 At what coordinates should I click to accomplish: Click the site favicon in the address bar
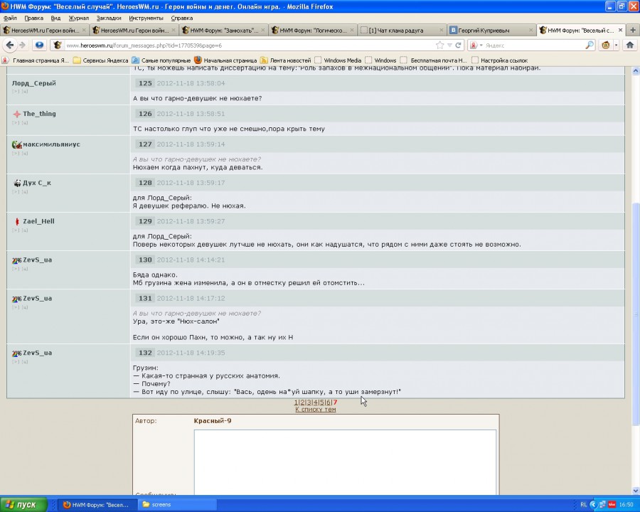[57, 45]
